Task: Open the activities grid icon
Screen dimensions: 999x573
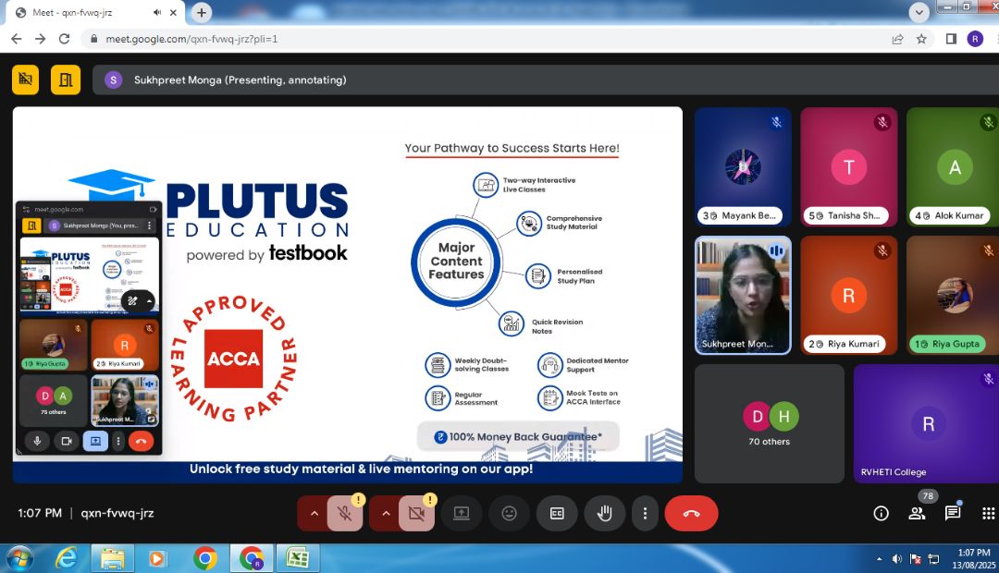Action: (987, 514)
